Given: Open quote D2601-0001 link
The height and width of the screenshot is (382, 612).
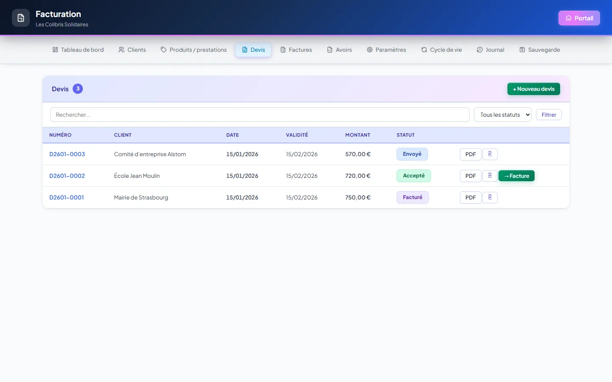Looking at the screenshot, I should click(67, 197).
